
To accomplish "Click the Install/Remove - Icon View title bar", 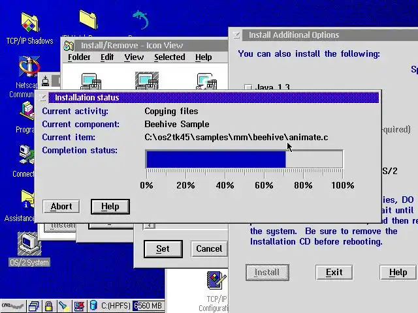I will click(x=151, y=46).
